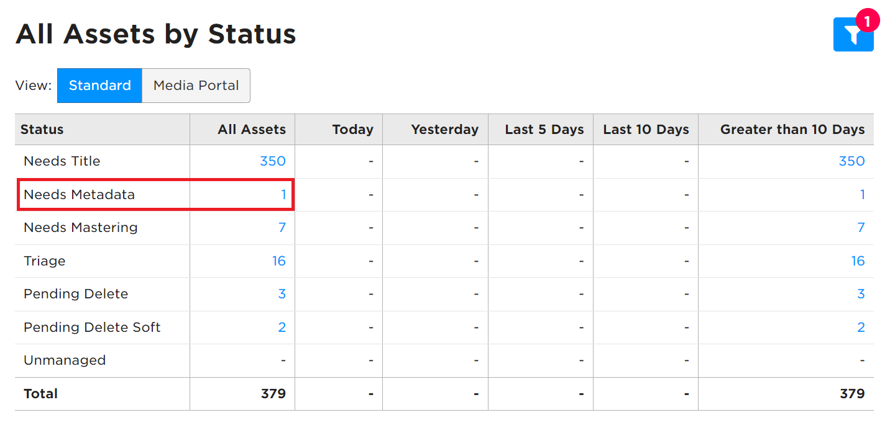890x428 pixels.
Task: Open Needs Mastering All Assets count 7
Action: 282,228
